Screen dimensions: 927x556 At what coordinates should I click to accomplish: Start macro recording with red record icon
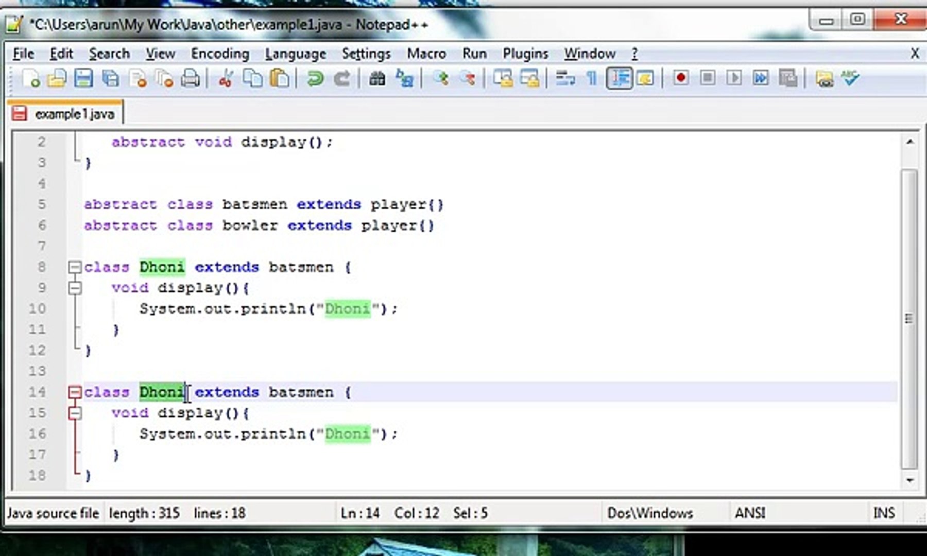[x=681, y=78]
